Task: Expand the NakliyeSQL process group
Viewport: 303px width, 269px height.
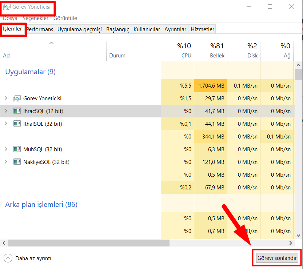Action: point(6,162)
